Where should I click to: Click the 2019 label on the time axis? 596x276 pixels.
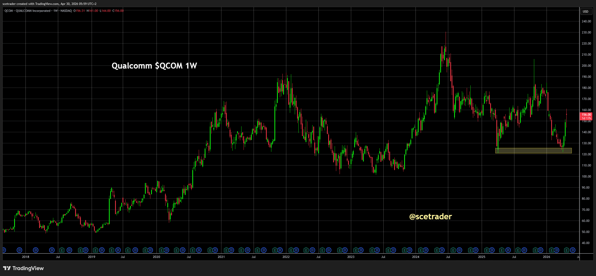(92, 257)
